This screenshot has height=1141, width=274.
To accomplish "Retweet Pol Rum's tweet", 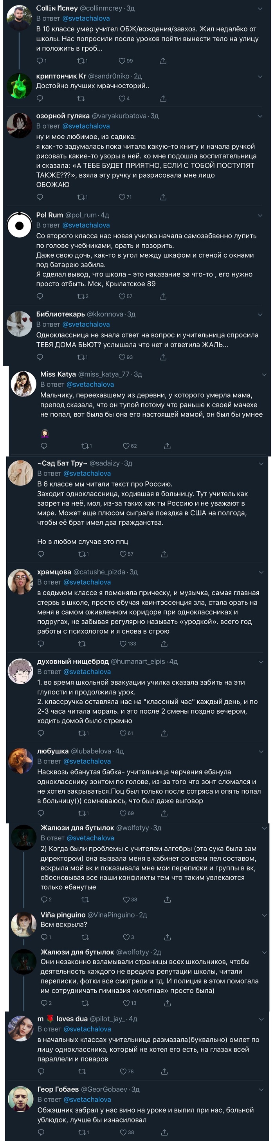I will (81, 296).
